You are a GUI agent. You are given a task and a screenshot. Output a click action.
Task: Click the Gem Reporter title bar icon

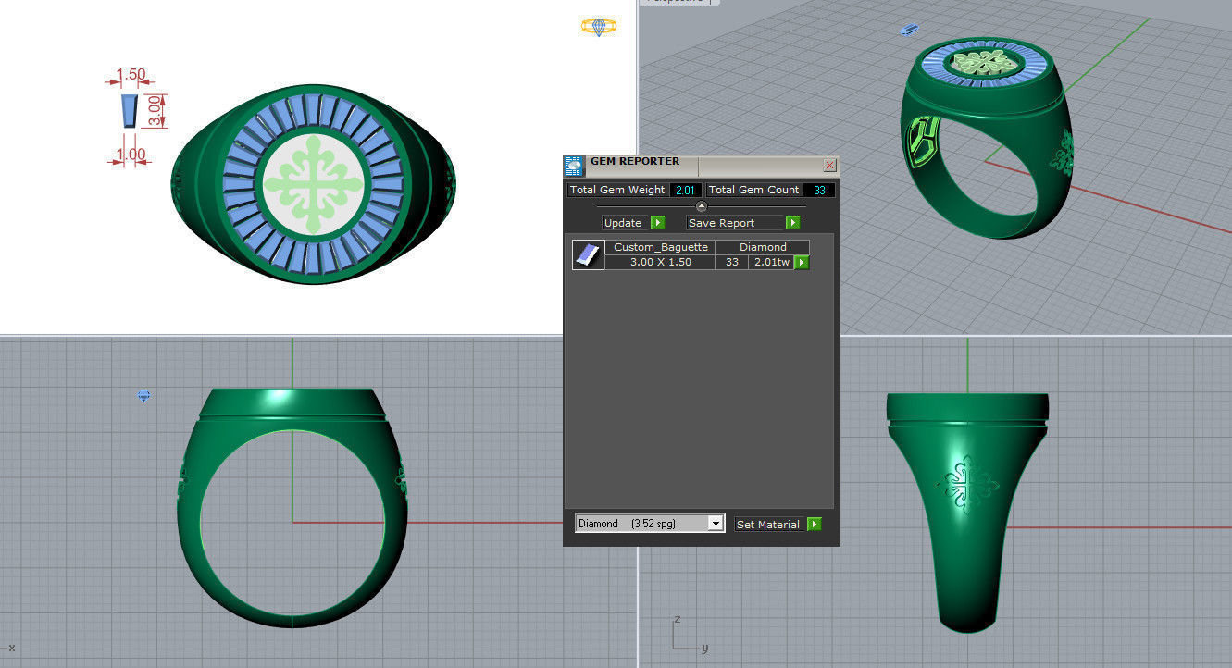point(574,167)
